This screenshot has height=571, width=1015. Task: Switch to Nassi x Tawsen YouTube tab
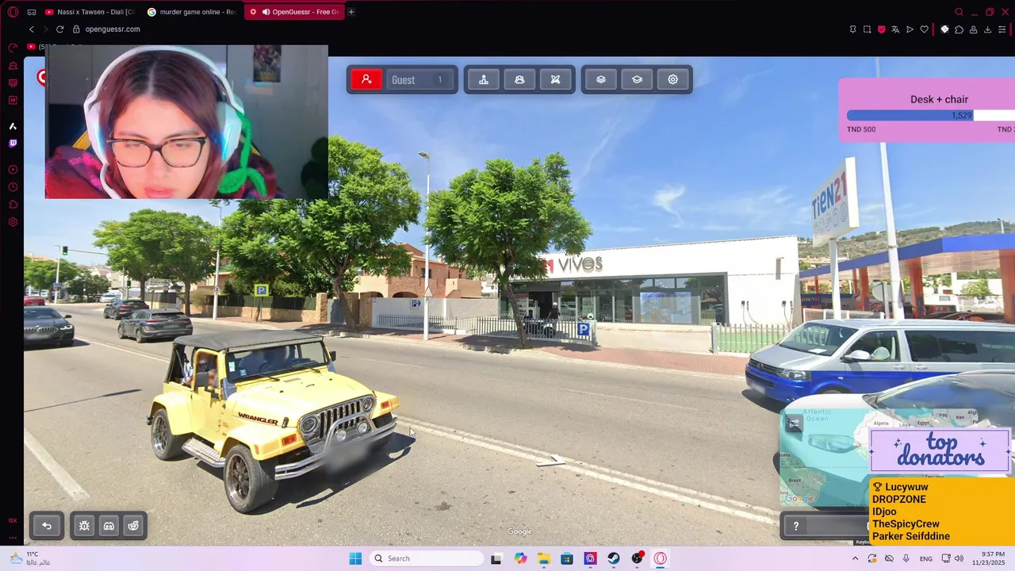pos(89,12)
